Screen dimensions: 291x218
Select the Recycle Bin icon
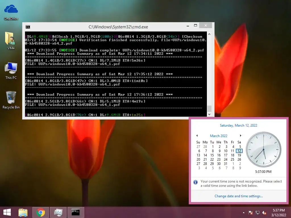(x=11, y=100)
